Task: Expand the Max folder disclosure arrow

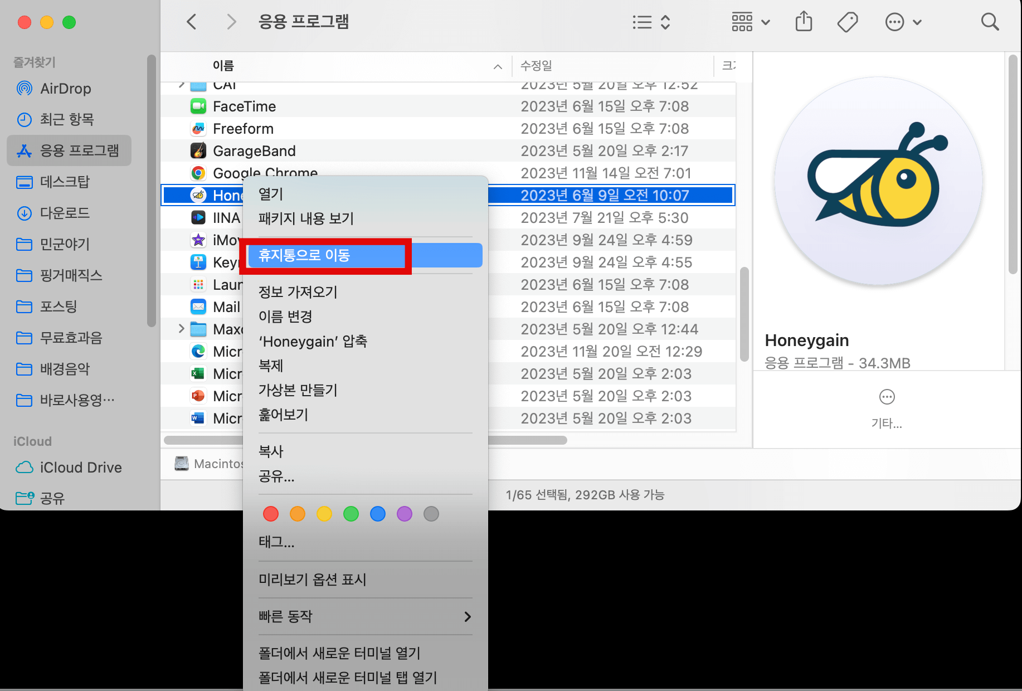Action: [x=181, y=329]
